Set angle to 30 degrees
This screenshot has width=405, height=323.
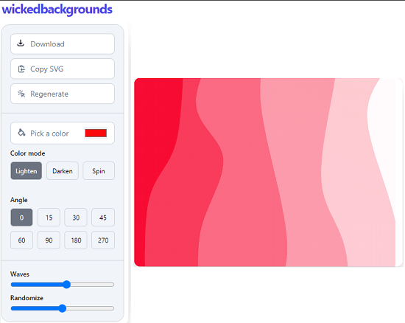coord(76,218)
